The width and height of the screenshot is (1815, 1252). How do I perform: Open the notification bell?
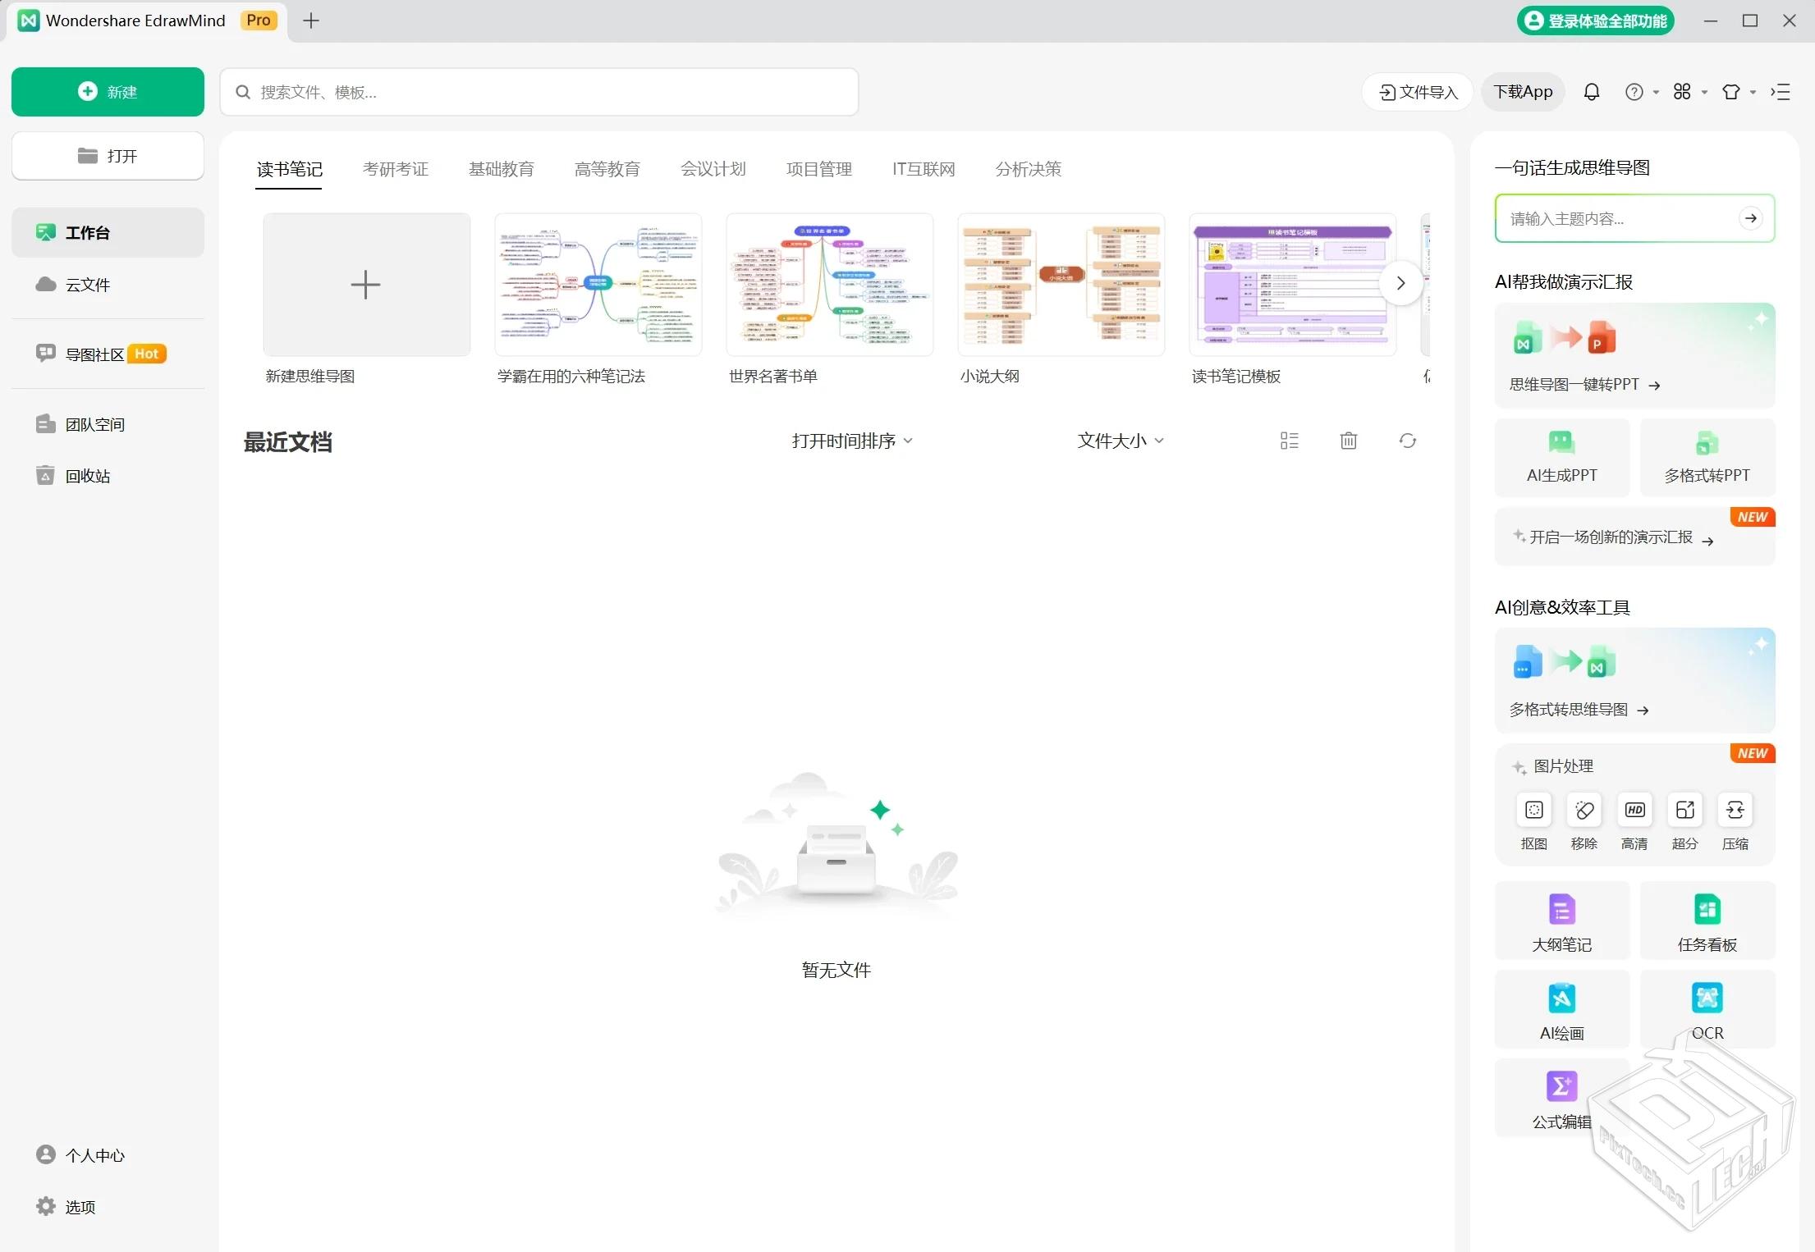1591,92
